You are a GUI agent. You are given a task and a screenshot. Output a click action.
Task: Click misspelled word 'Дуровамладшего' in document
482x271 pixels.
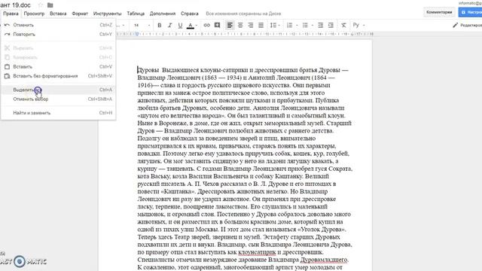(x=324, y=260)
